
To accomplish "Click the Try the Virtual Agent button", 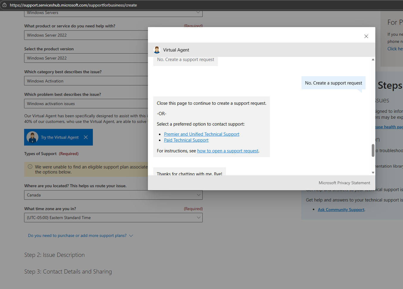I will 58,137.
